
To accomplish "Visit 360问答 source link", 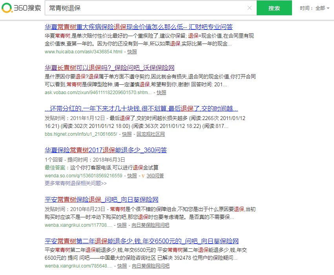I will [155, 176].
